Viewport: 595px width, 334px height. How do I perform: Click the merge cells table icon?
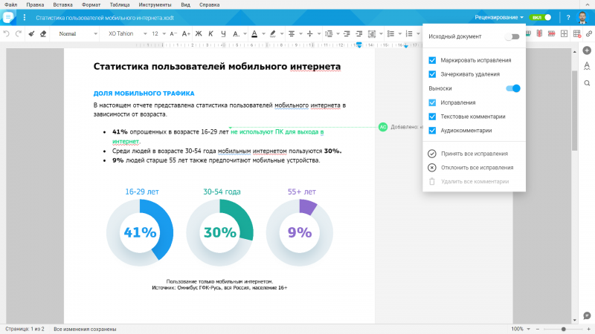(565, 33)
